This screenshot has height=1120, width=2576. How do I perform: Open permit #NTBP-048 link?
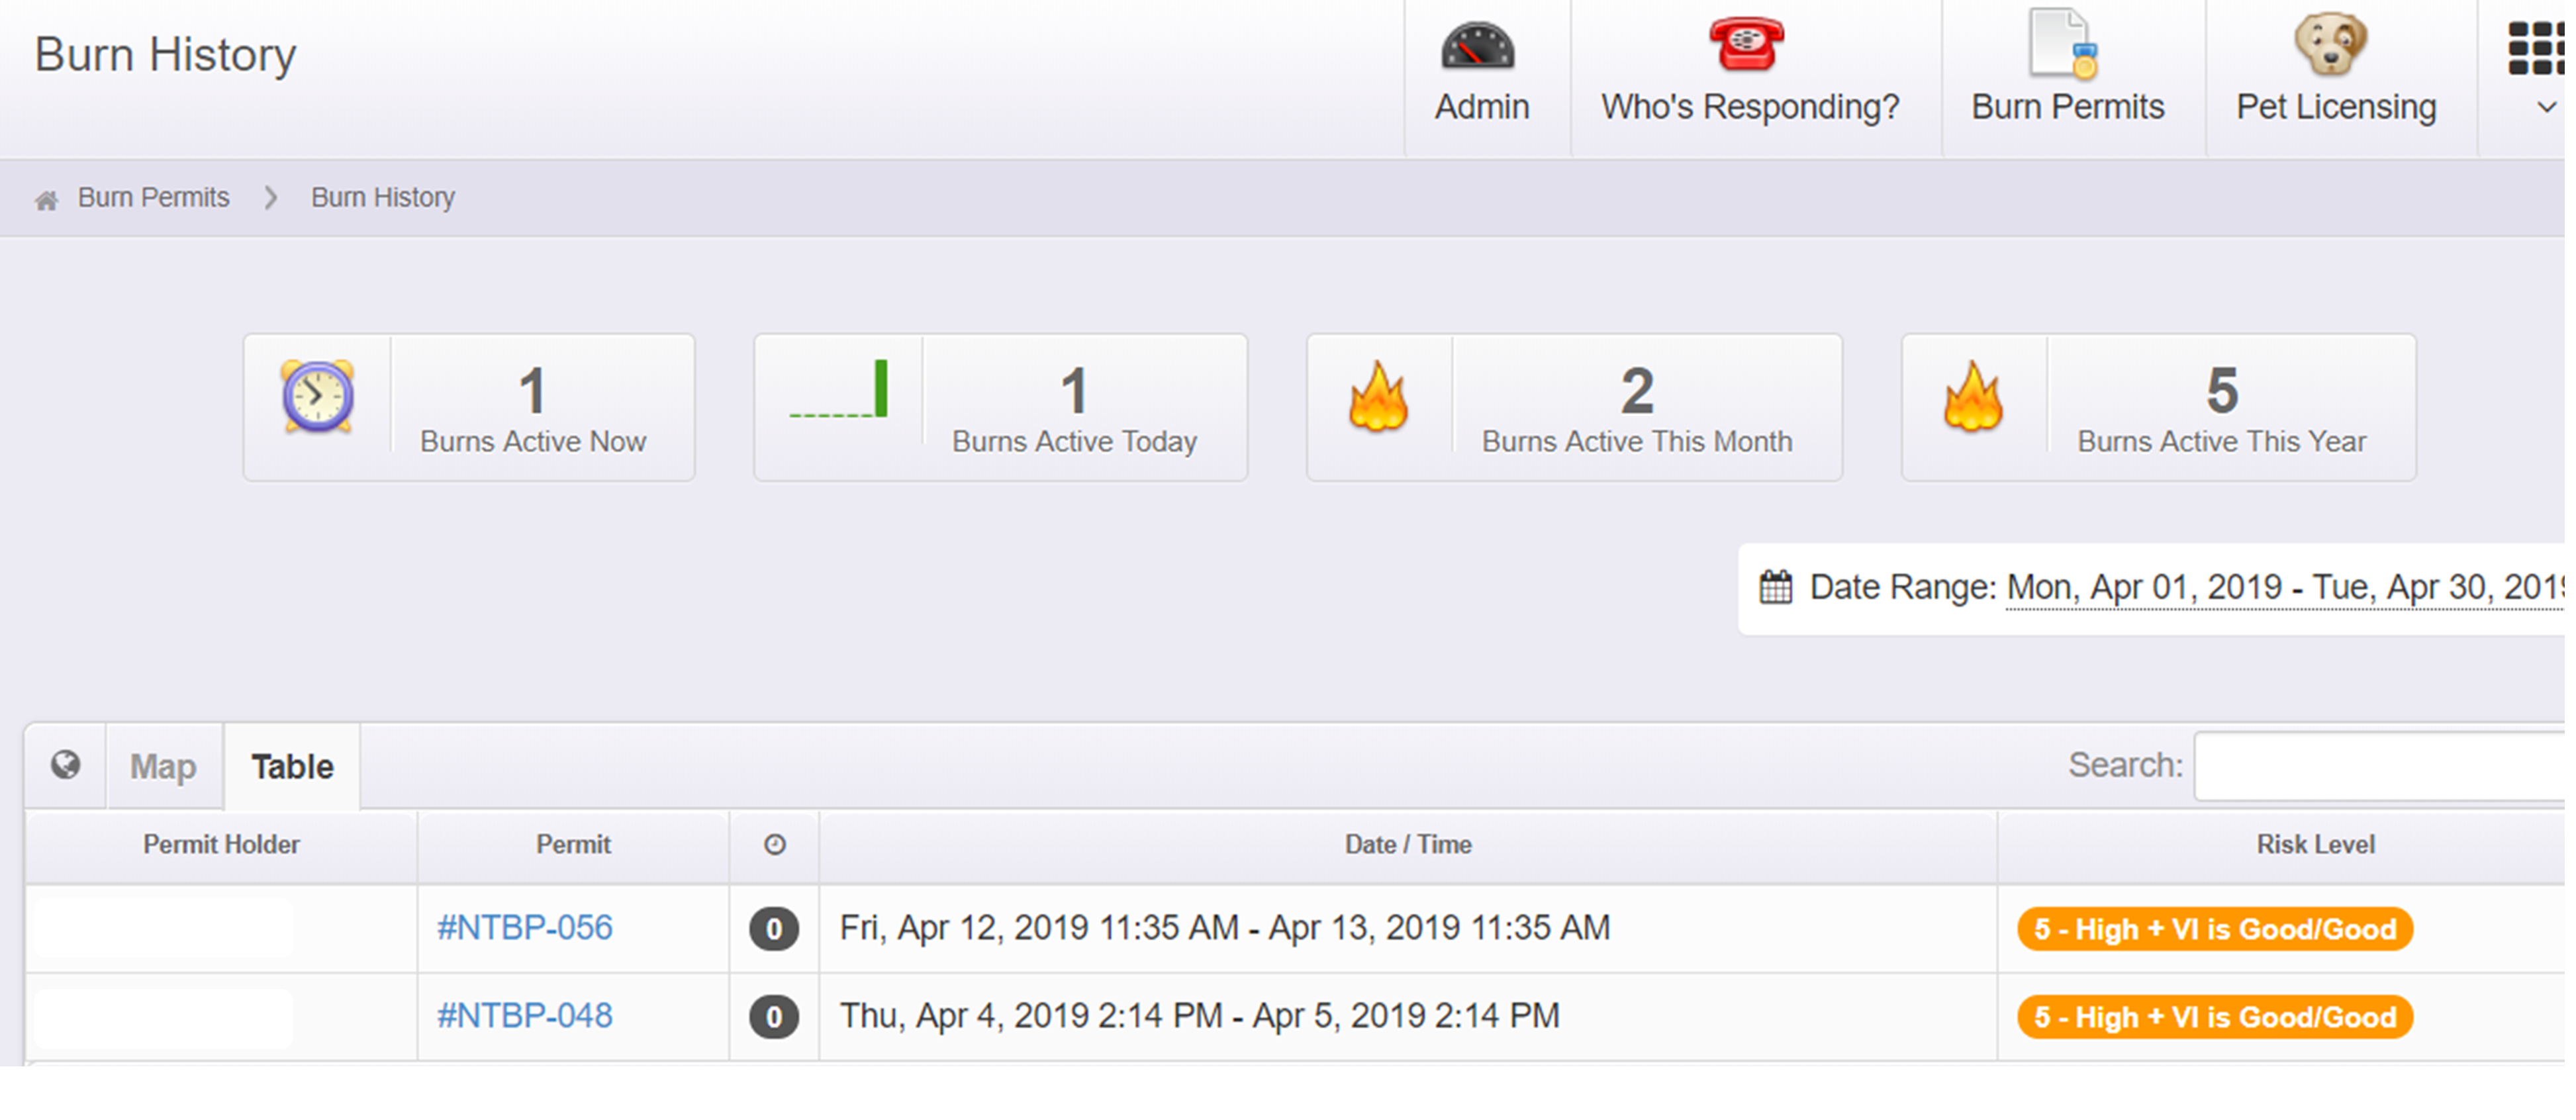click(x=524, y=1016)
